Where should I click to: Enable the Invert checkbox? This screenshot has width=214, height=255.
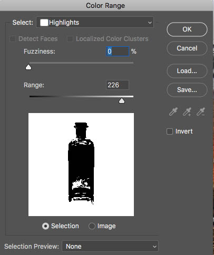(170, 131)
